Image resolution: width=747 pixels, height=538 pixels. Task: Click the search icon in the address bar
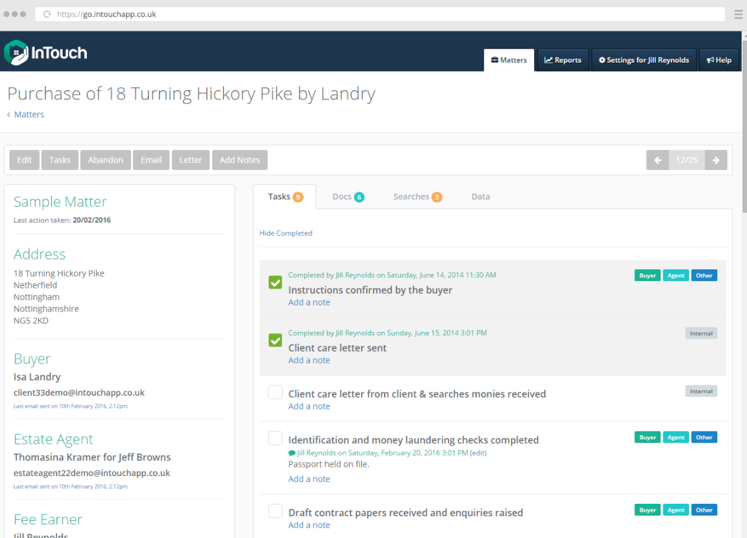coord(46,13)
